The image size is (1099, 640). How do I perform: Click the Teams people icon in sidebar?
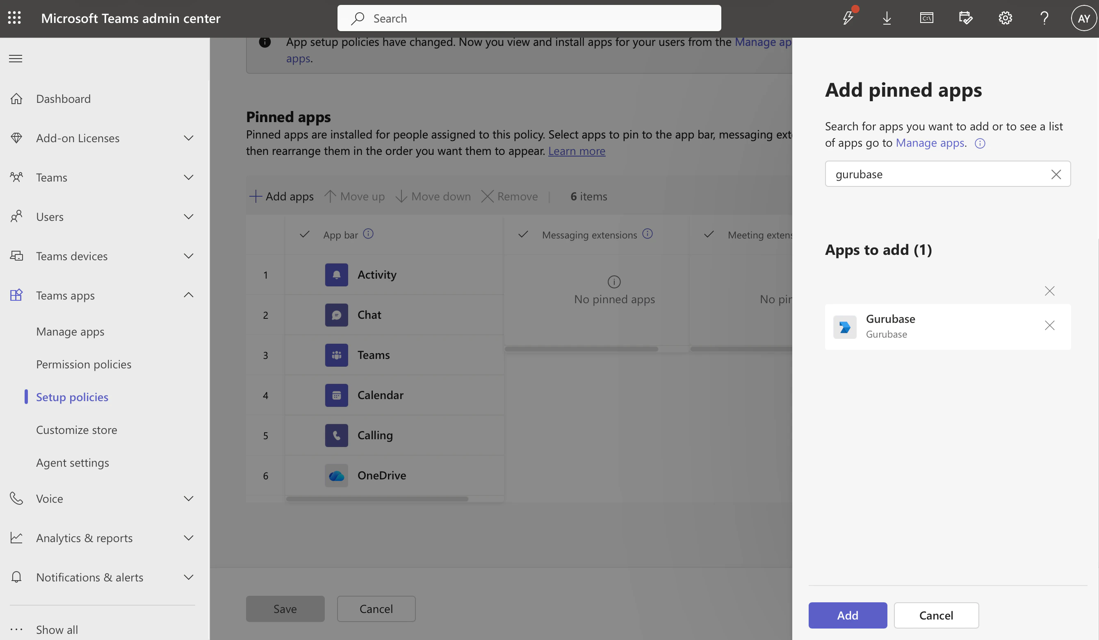click(16, 177)
